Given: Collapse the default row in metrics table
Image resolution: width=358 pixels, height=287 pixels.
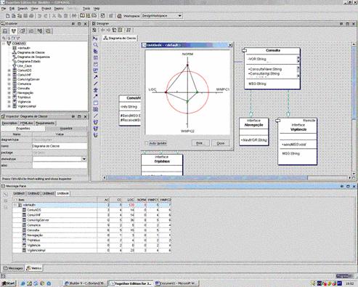Looking at the screenshot, I should coord(16,205).
